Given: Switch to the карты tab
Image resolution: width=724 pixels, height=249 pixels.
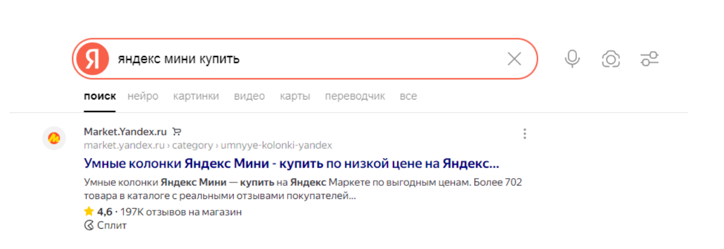Looking at the screenshot, I should pos(295,96).
